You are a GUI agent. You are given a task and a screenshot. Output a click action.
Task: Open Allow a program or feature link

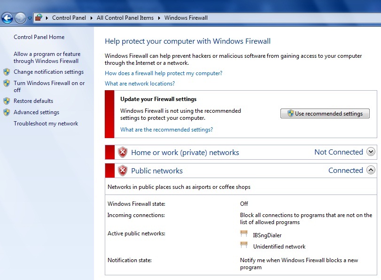(x=47, y=57)
